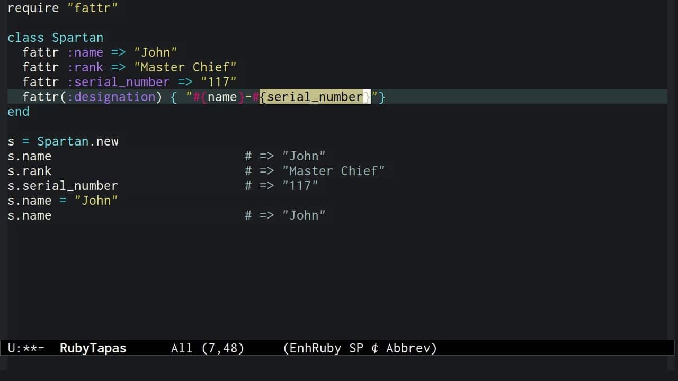
Task: Place cursor on require "fattr" line
Action: pos(63,8)
